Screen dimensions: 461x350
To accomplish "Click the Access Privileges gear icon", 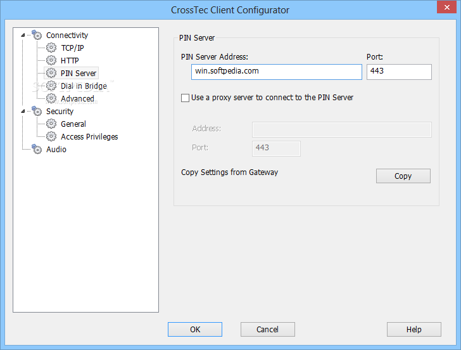I will pos(51,136).
